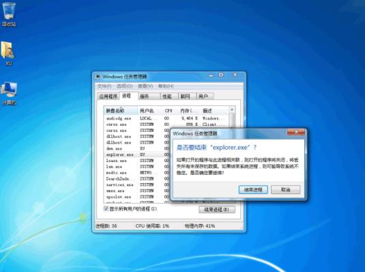
Task: Click the dialog heading mentioning explorer.exe
Action: point(216,148)
